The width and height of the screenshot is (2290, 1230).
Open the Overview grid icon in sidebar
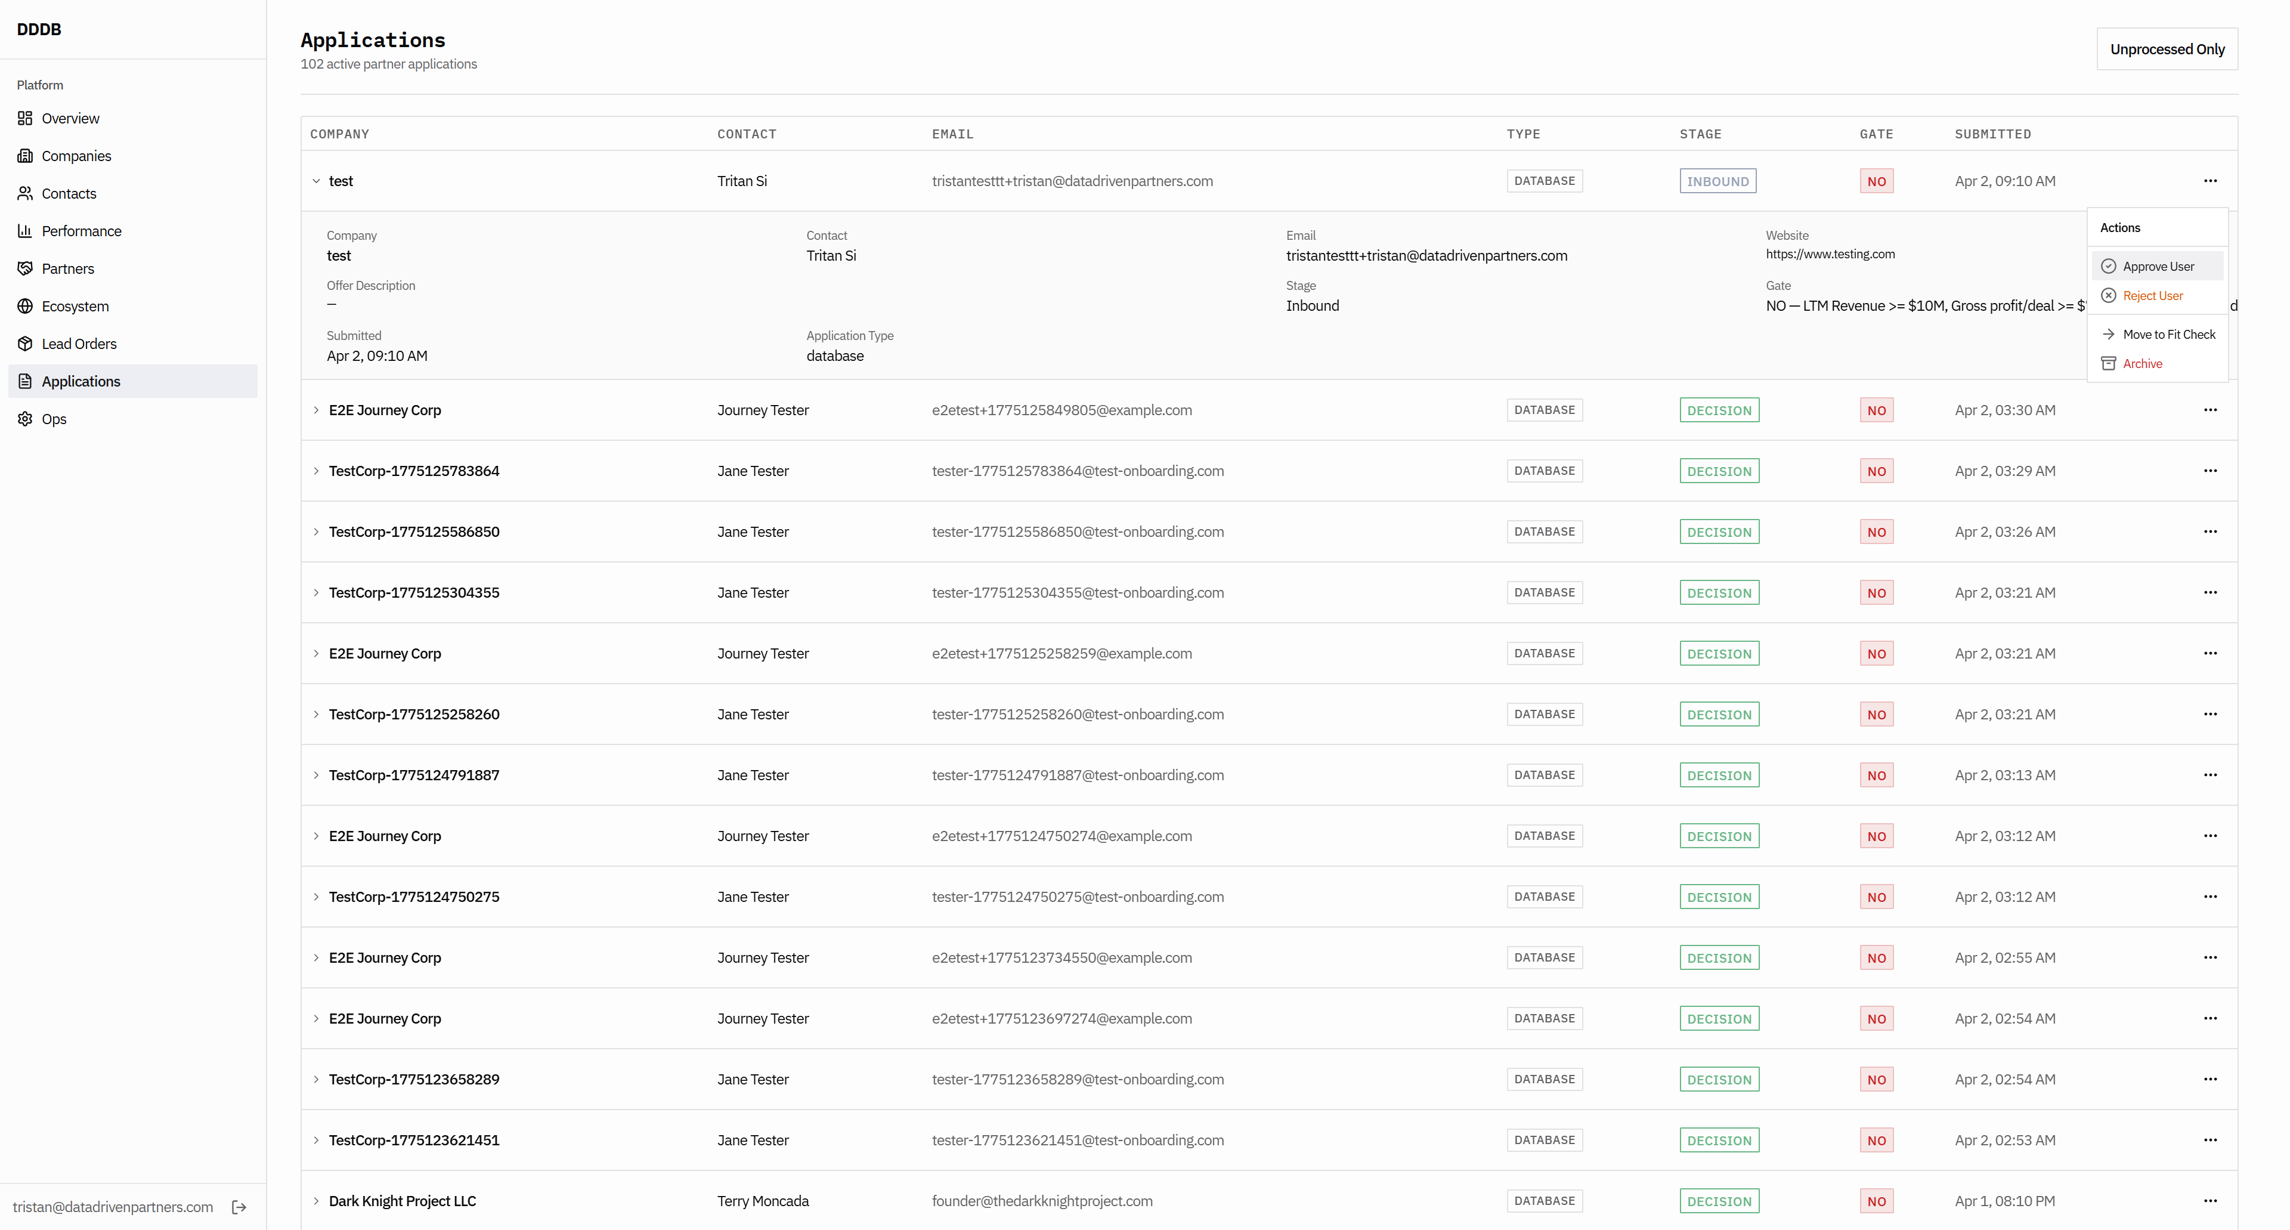25,118
